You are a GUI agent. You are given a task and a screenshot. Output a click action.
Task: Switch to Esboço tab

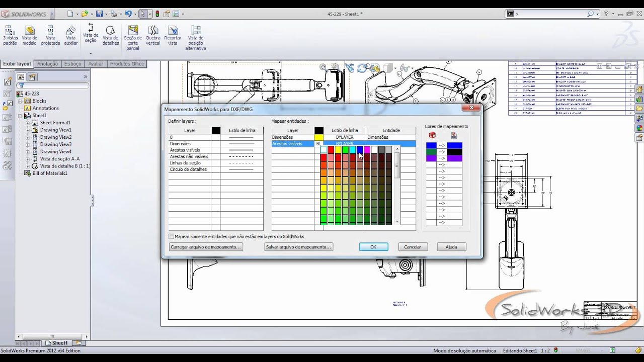point(73,64)
